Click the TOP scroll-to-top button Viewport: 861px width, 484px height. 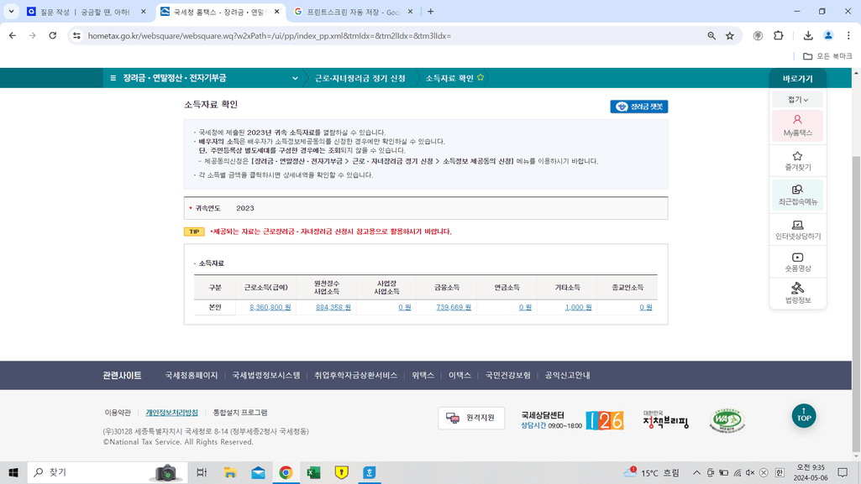click(803, 415)
